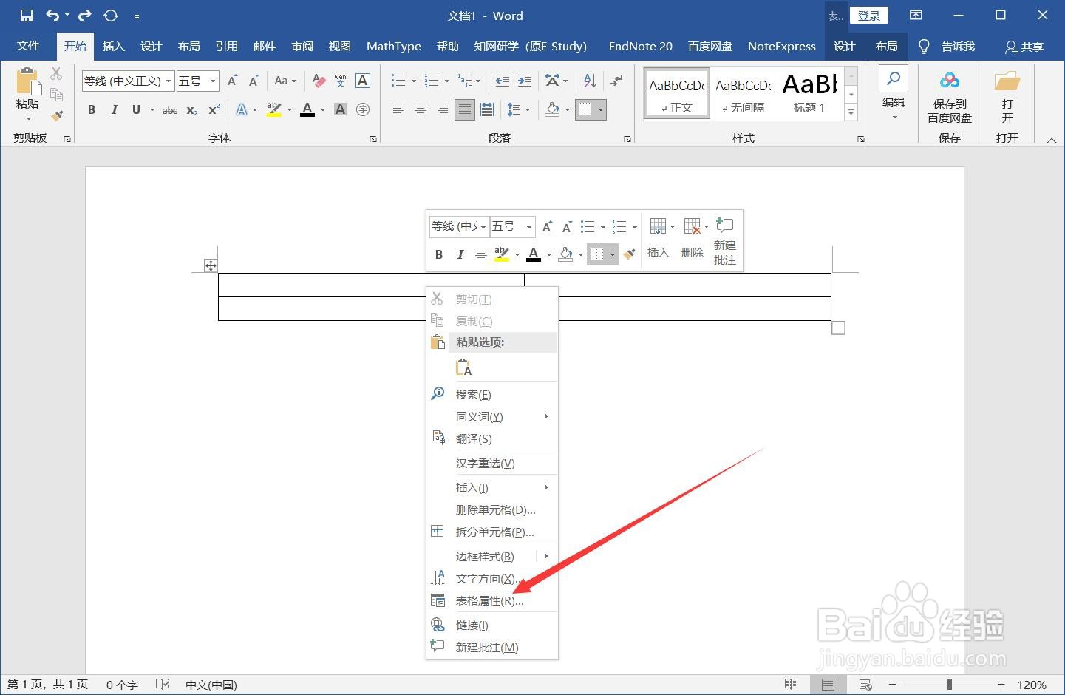Click the bottom left table cell

pyautogui.click(x=321, y=309)
